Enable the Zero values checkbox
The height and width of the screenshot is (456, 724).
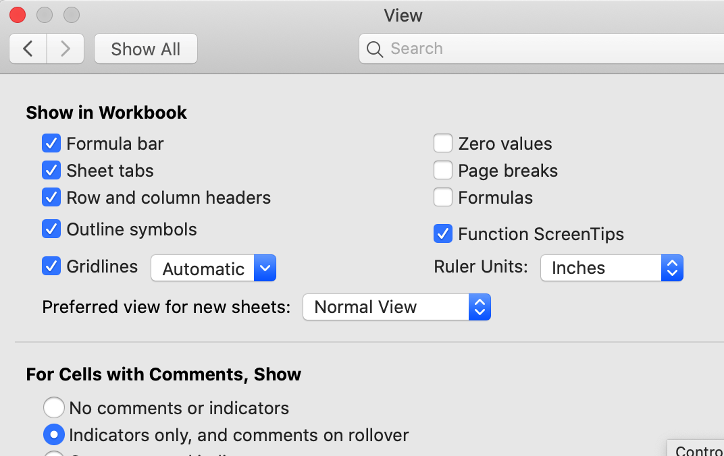coord(443,144)
